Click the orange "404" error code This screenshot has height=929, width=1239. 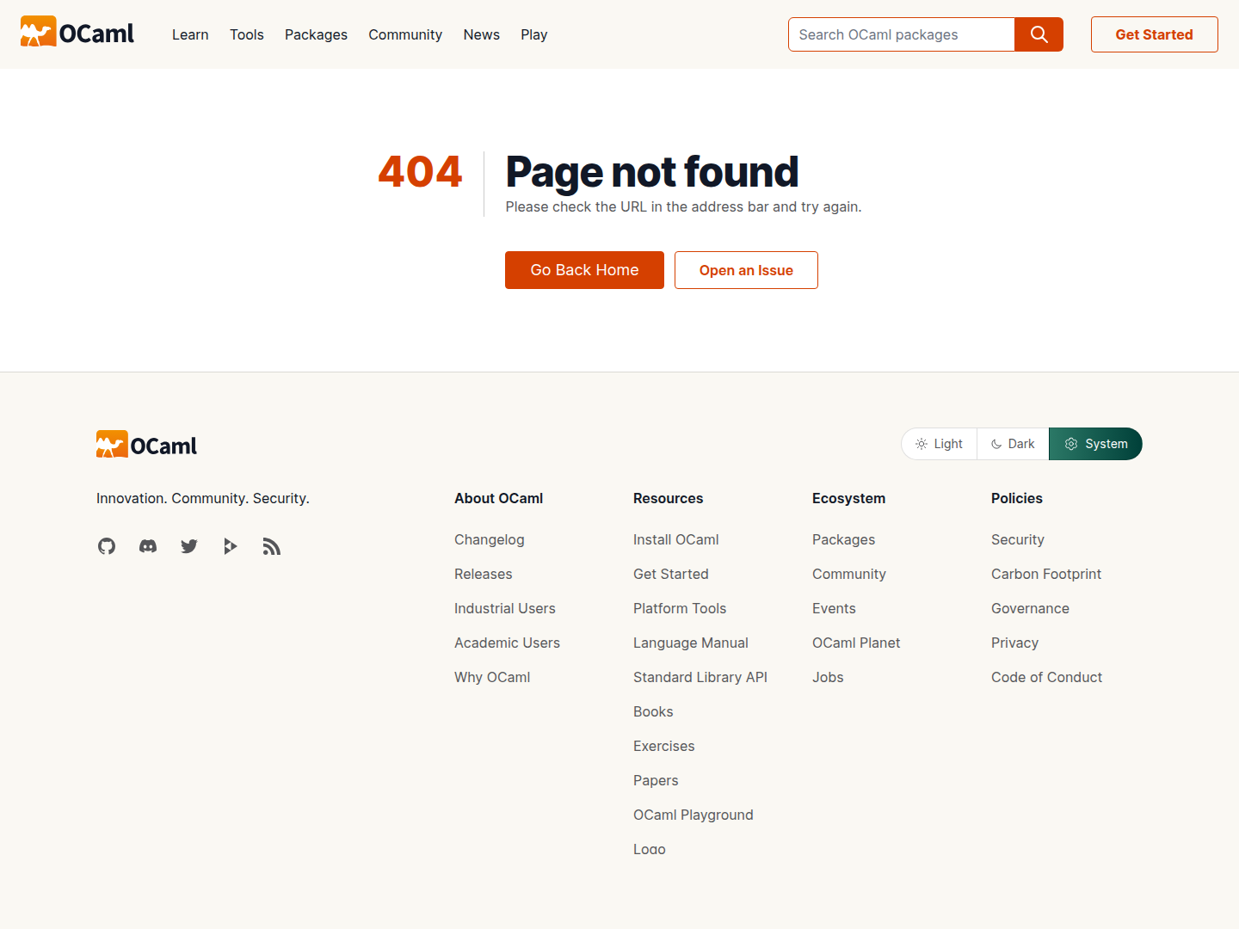click(x=420, y=171)
